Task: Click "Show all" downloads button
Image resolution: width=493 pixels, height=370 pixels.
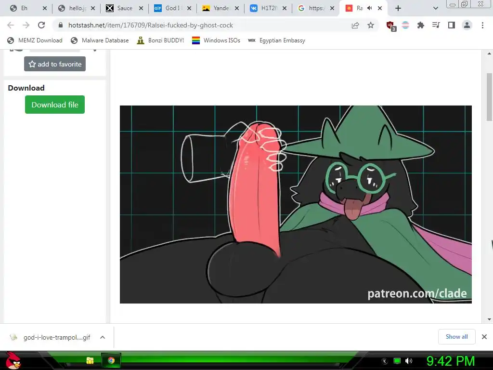Action: [x=456, y=337]
